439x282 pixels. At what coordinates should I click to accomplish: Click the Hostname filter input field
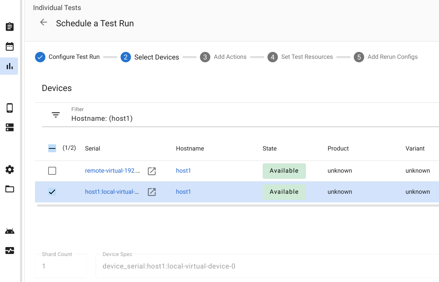point(243,118)
